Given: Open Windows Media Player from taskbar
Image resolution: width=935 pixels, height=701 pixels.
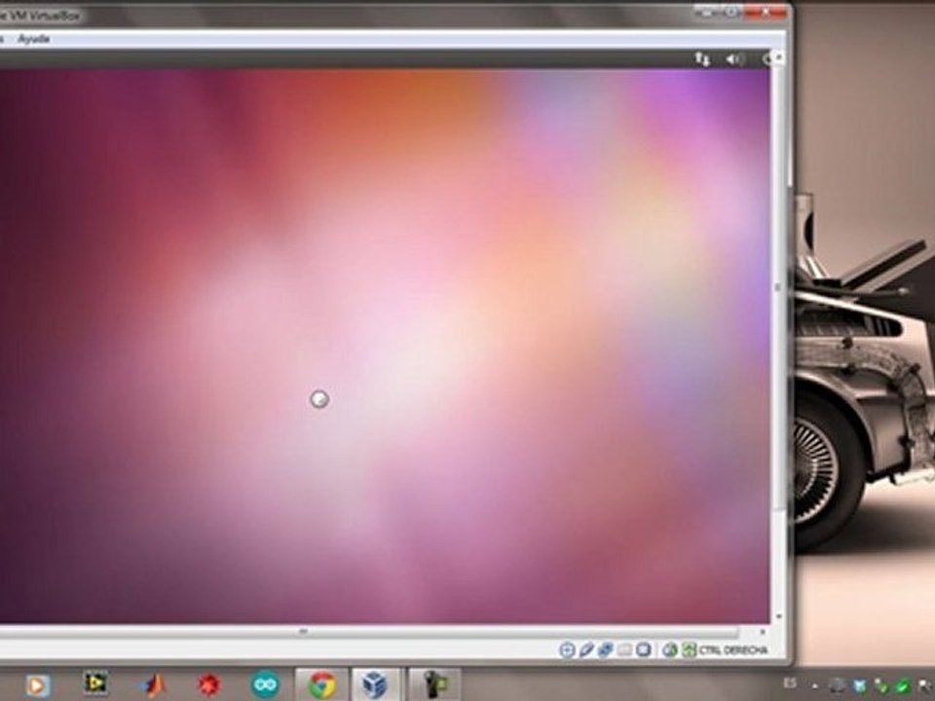Looking at the screenshot, I should point(37,685).
